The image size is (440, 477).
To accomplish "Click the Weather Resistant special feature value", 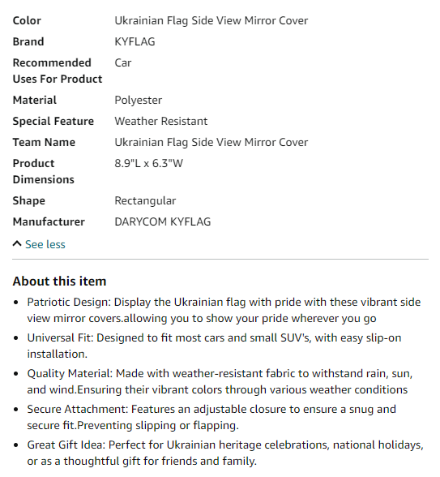I will point(161,121).
